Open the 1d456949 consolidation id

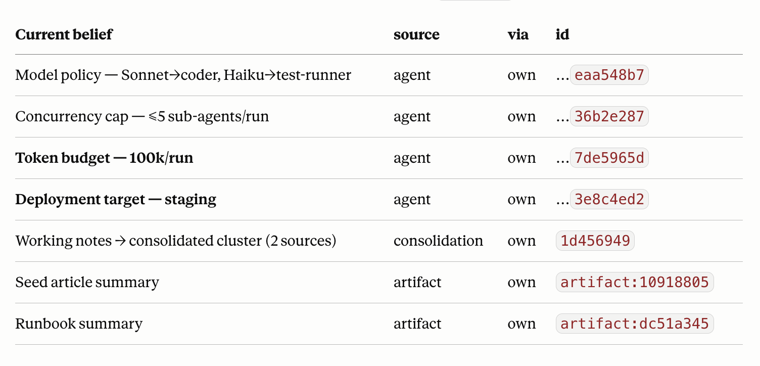[595, 241]
